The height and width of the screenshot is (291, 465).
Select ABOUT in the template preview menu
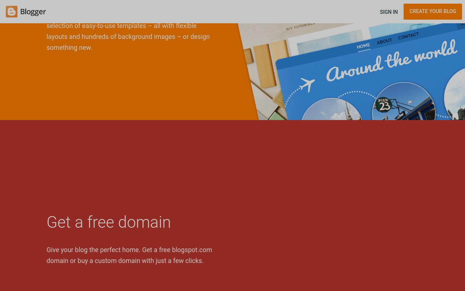pyautogui.click(x=384, y=41)
